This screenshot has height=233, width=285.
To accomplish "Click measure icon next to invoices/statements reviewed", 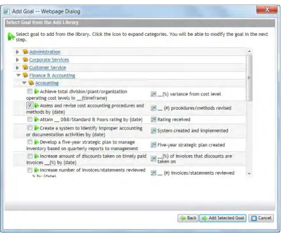I will pos(153,173).
